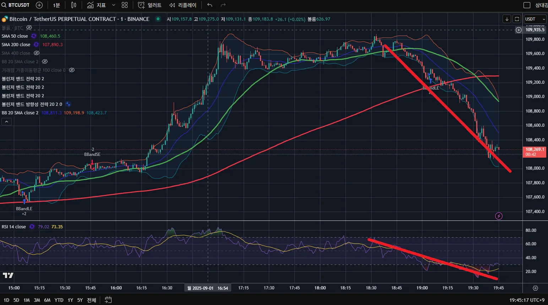Select the 전체 (all) date range
The height and width of the screenshot is (305, 548).
[92, 300]
